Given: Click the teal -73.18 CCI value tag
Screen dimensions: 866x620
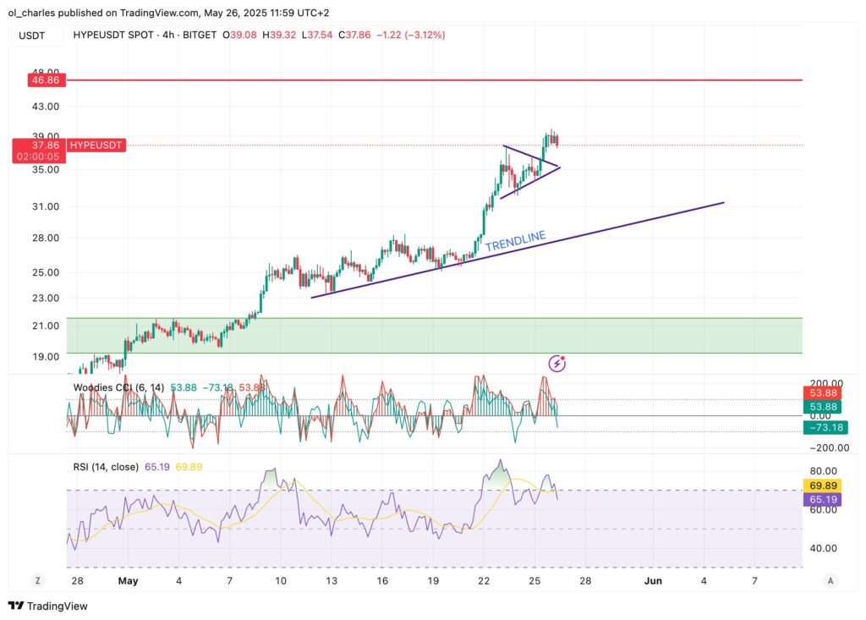Looking at the screenshot, I should coord(824,429).
